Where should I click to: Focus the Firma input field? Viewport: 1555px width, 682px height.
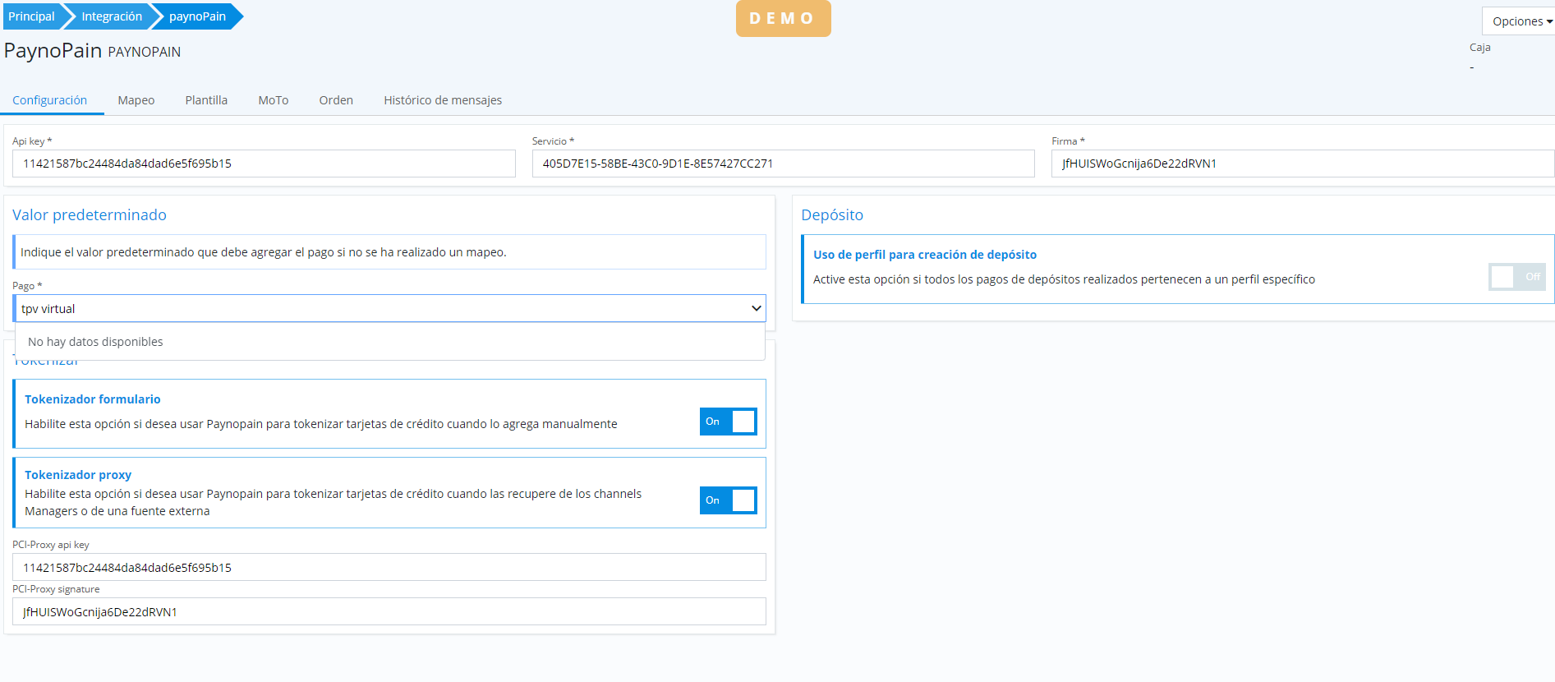coord(1302,164)
